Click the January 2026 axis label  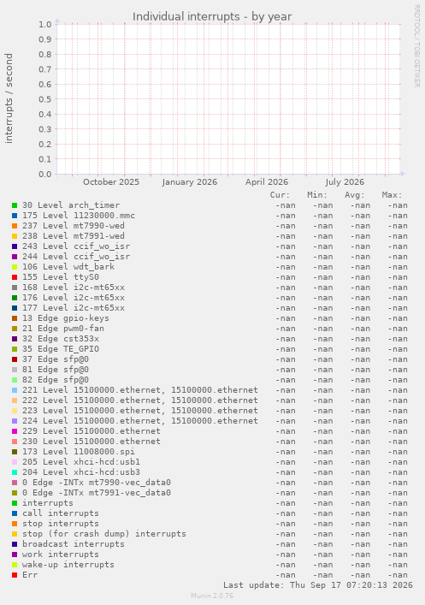pos(189,182)
